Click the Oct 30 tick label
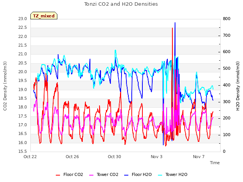The width and height of the screenshot is (243, 182). pos(114,157)
